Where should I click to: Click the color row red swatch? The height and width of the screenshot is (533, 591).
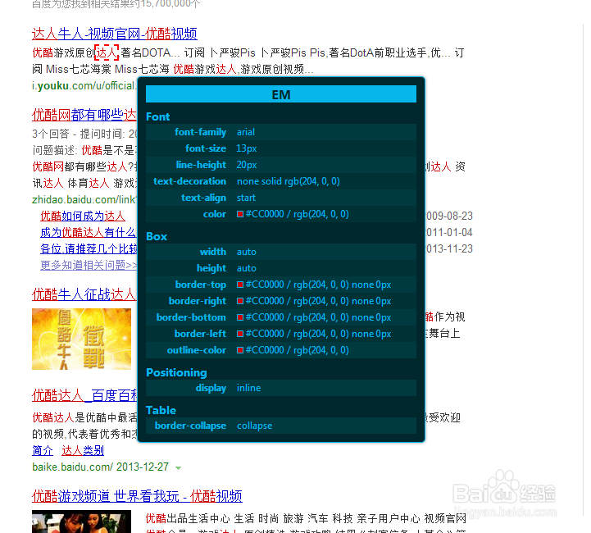[x=239, y=214]
